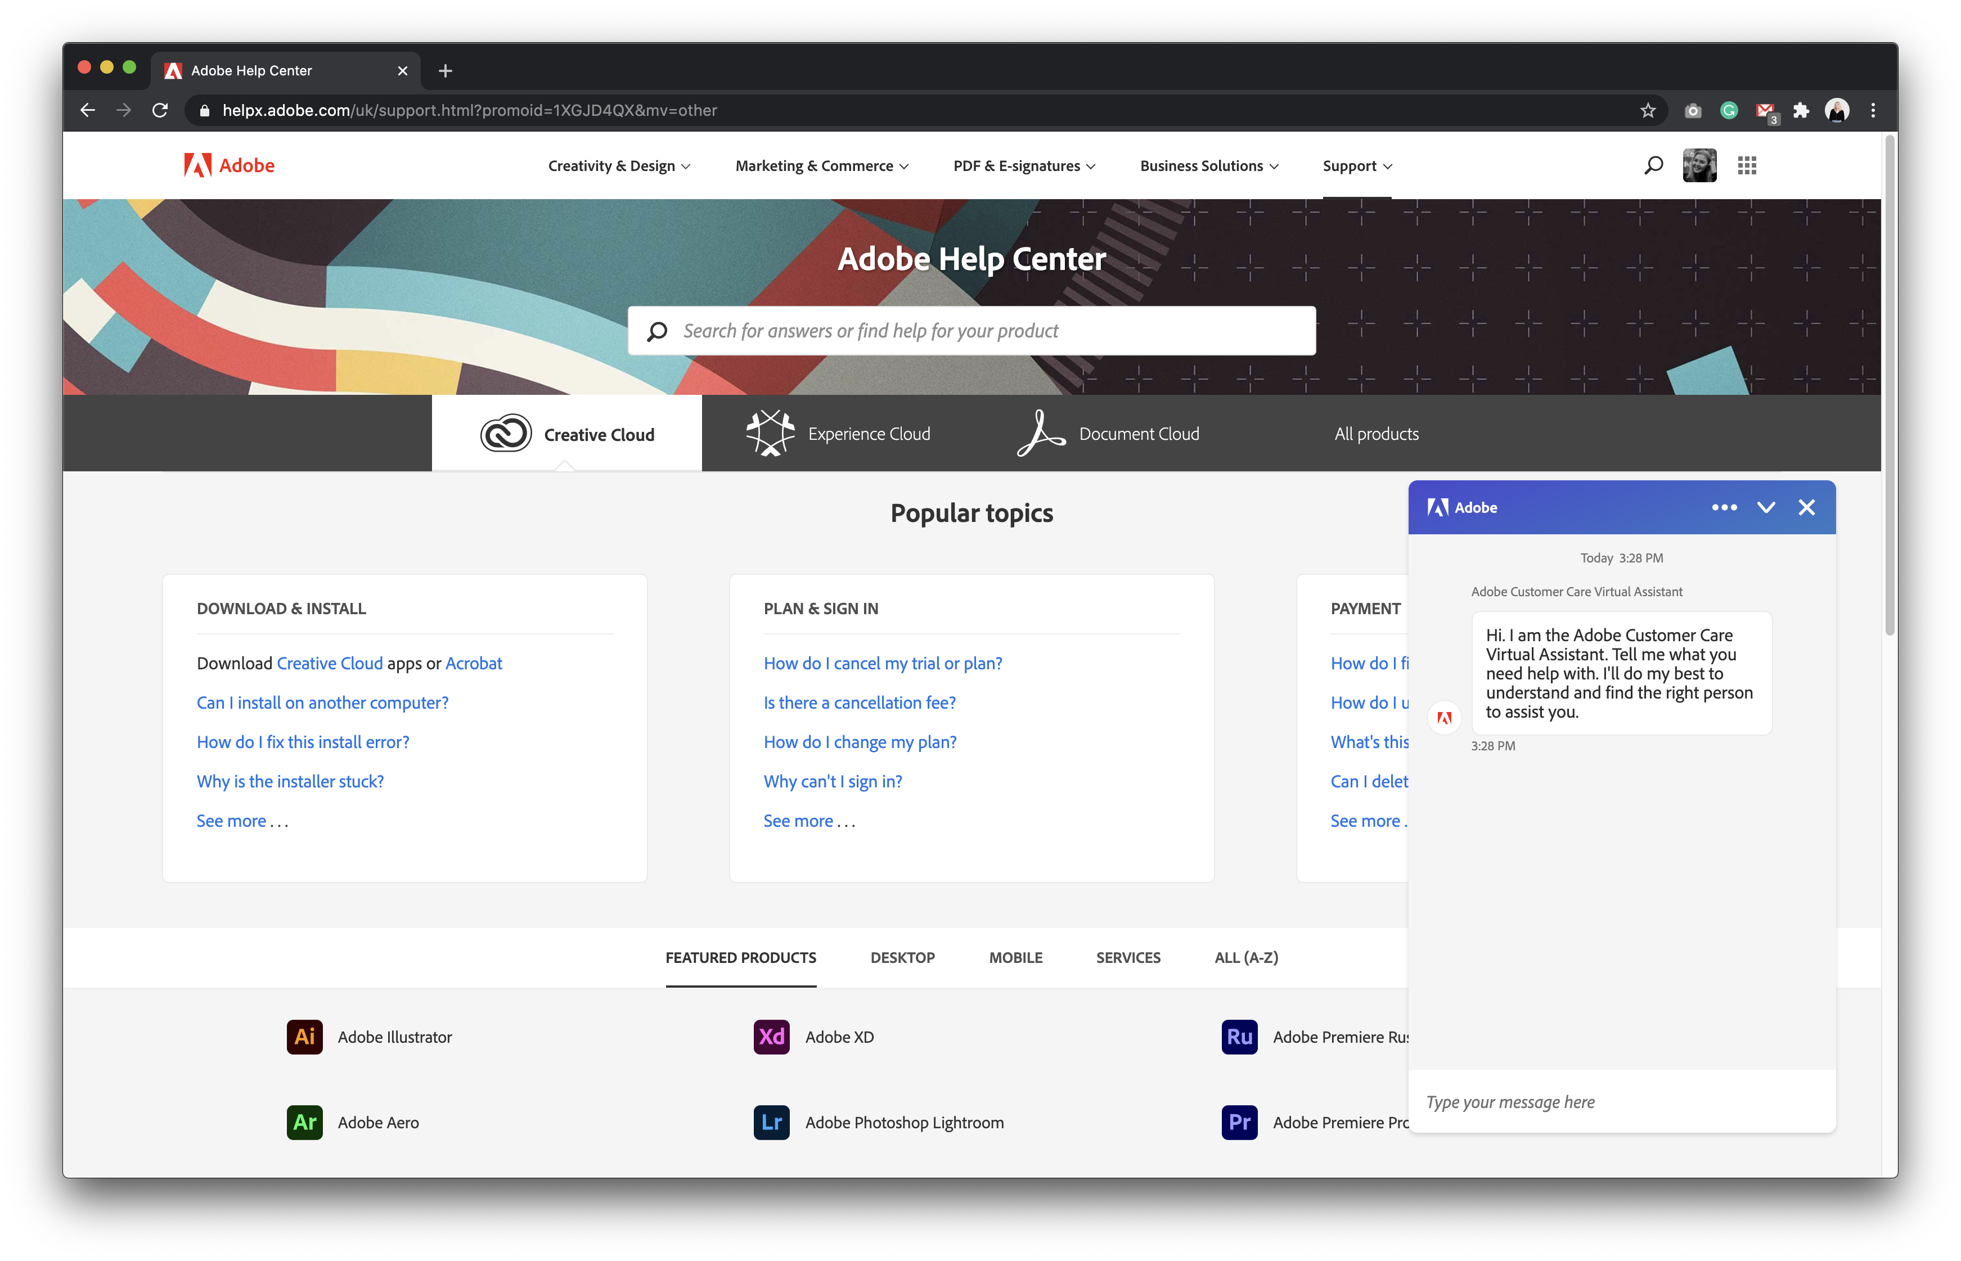Open 'How do I fix this install error?'

click(x=303, y=742)
